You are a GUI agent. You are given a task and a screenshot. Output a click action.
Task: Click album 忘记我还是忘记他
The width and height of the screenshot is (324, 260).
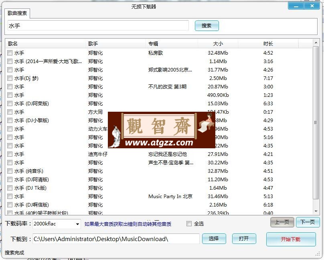point(168,154)
